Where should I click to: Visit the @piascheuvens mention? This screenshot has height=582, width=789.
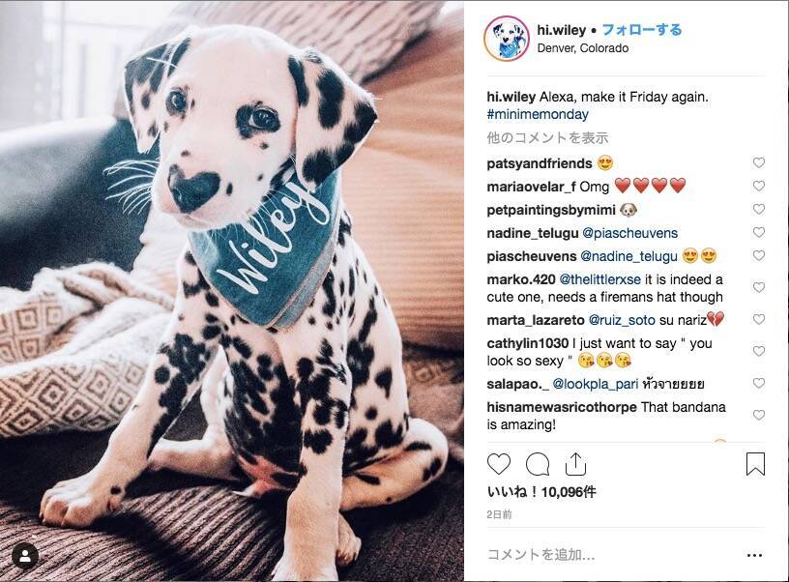click(630, 233)
